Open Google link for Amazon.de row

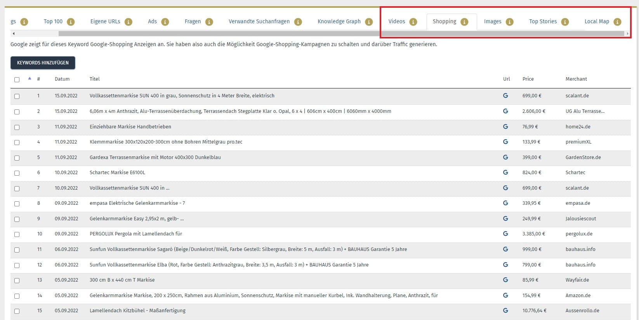[x=505, y=295]
